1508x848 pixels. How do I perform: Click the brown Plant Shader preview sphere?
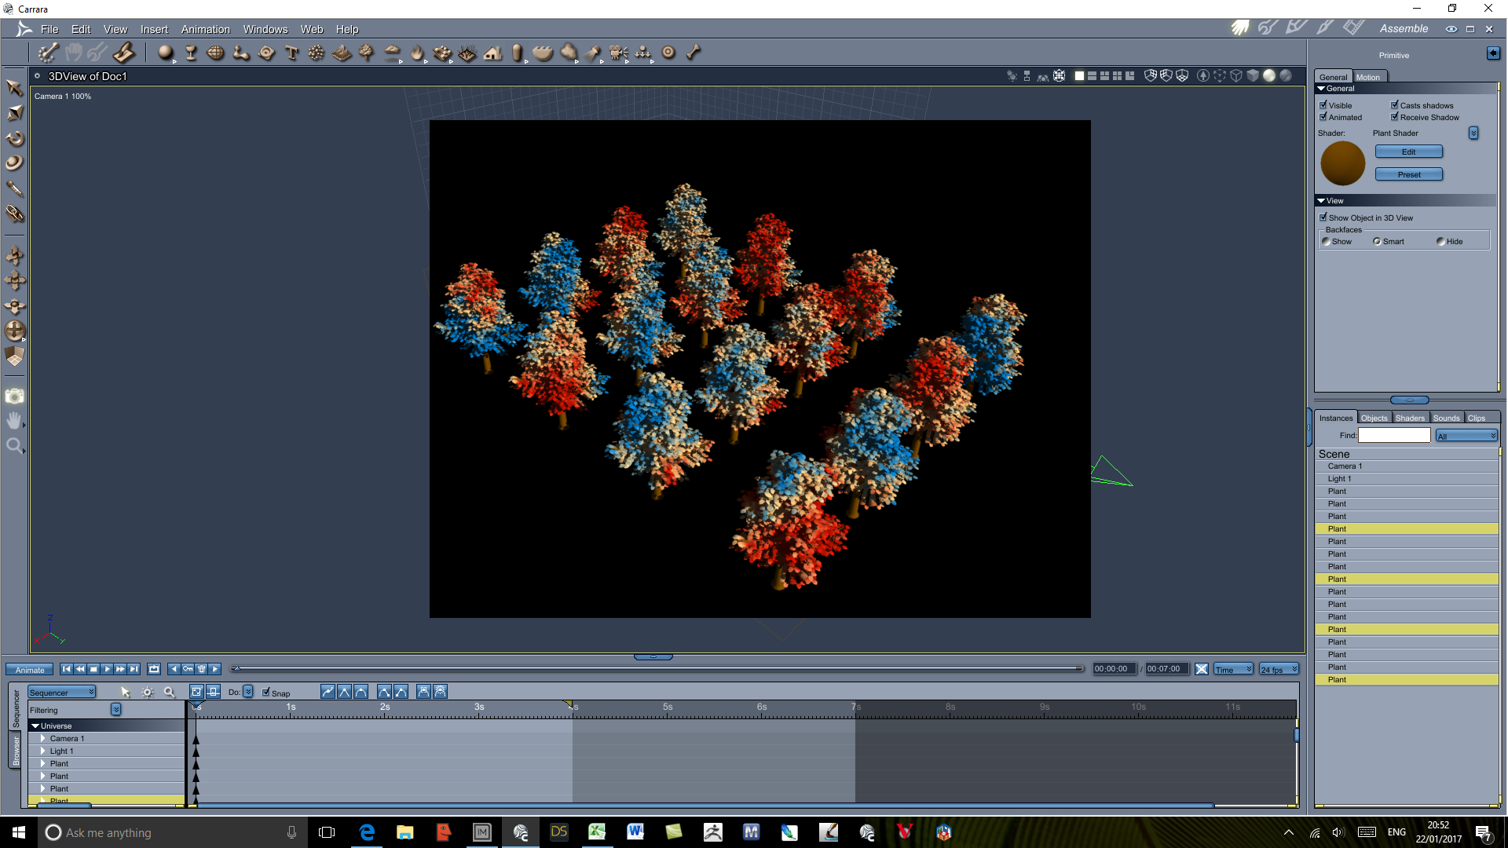(1342, 163)
